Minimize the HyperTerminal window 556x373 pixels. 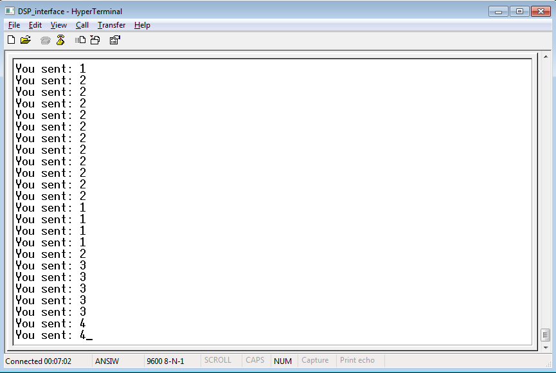[x=498, y=12]
